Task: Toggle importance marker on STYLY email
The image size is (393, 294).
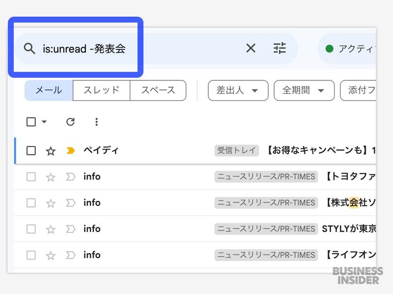Action: coord(70,229)
